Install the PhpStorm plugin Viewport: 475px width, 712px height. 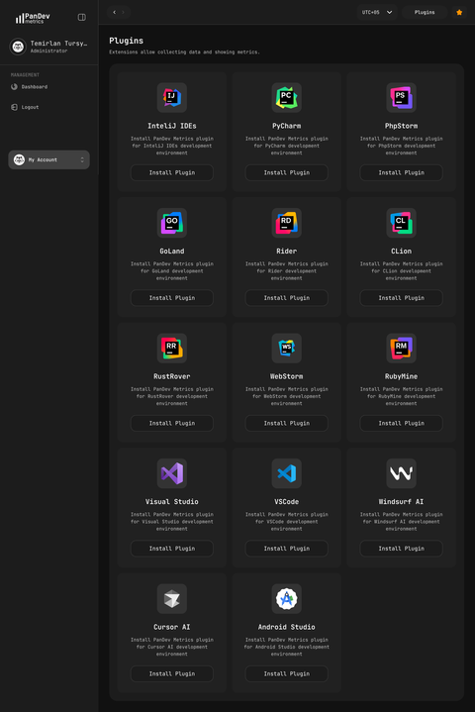[402, 172]
